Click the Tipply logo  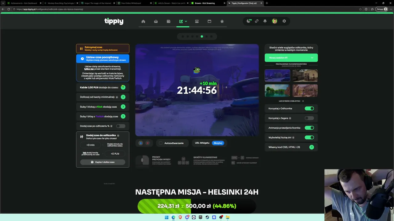pyautogui.click(x=114, y=21)
